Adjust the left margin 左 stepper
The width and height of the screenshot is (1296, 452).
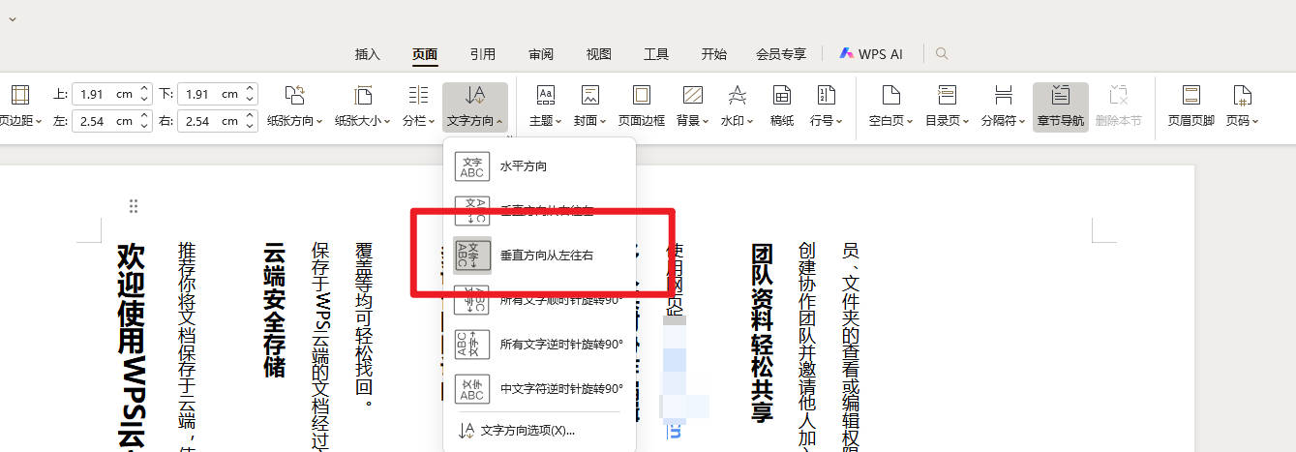[x=145, y=121]
